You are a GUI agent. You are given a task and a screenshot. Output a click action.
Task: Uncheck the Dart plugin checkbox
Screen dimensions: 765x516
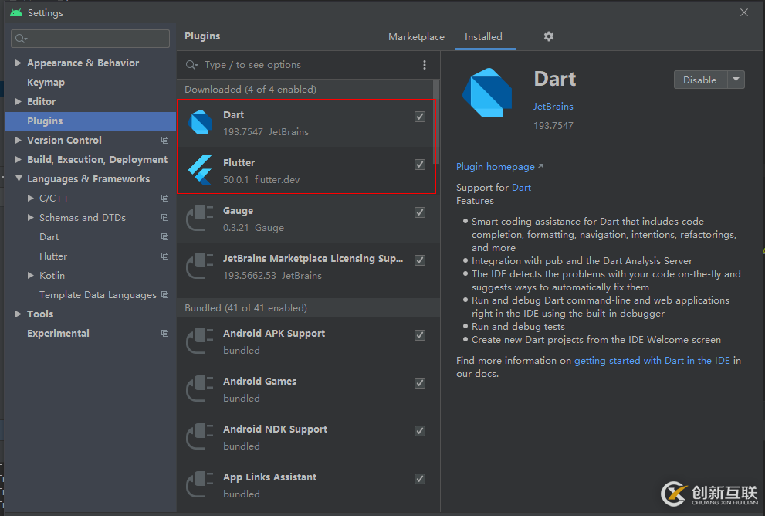pyautogui.click(x=420, y=117)
